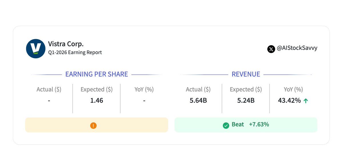The image size is (343, 157).
Task: Click the Beat status label
Action: tap(238, 124)
